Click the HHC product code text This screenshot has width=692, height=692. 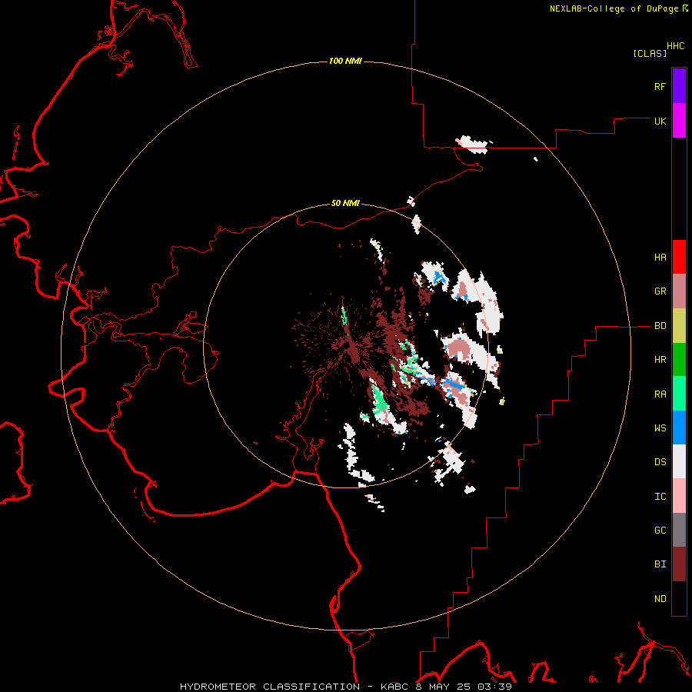(675, 46)
